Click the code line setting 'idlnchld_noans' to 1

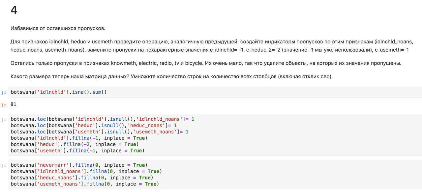tap(103, 119)
